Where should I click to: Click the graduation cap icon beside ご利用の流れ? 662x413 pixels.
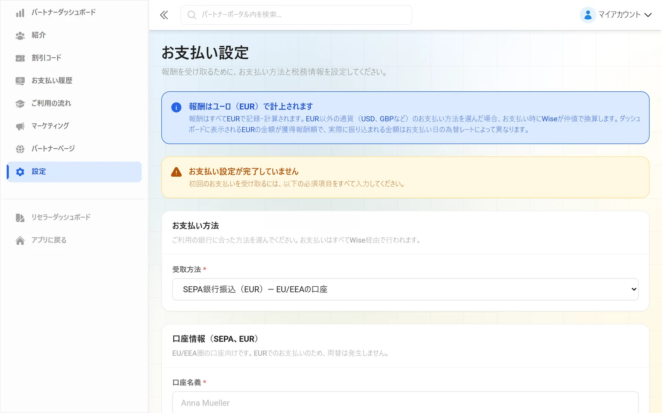tap(20, 104)
